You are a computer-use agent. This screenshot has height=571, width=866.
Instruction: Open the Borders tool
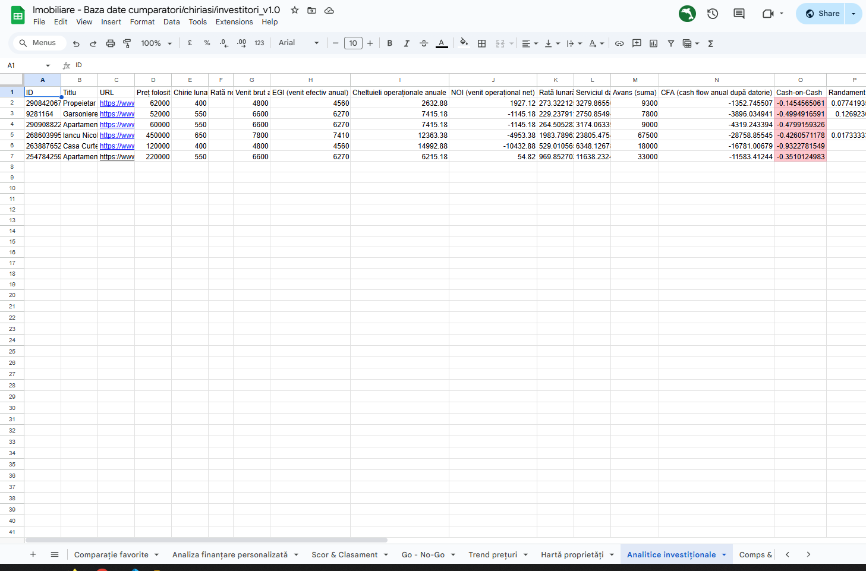[481, 43]
